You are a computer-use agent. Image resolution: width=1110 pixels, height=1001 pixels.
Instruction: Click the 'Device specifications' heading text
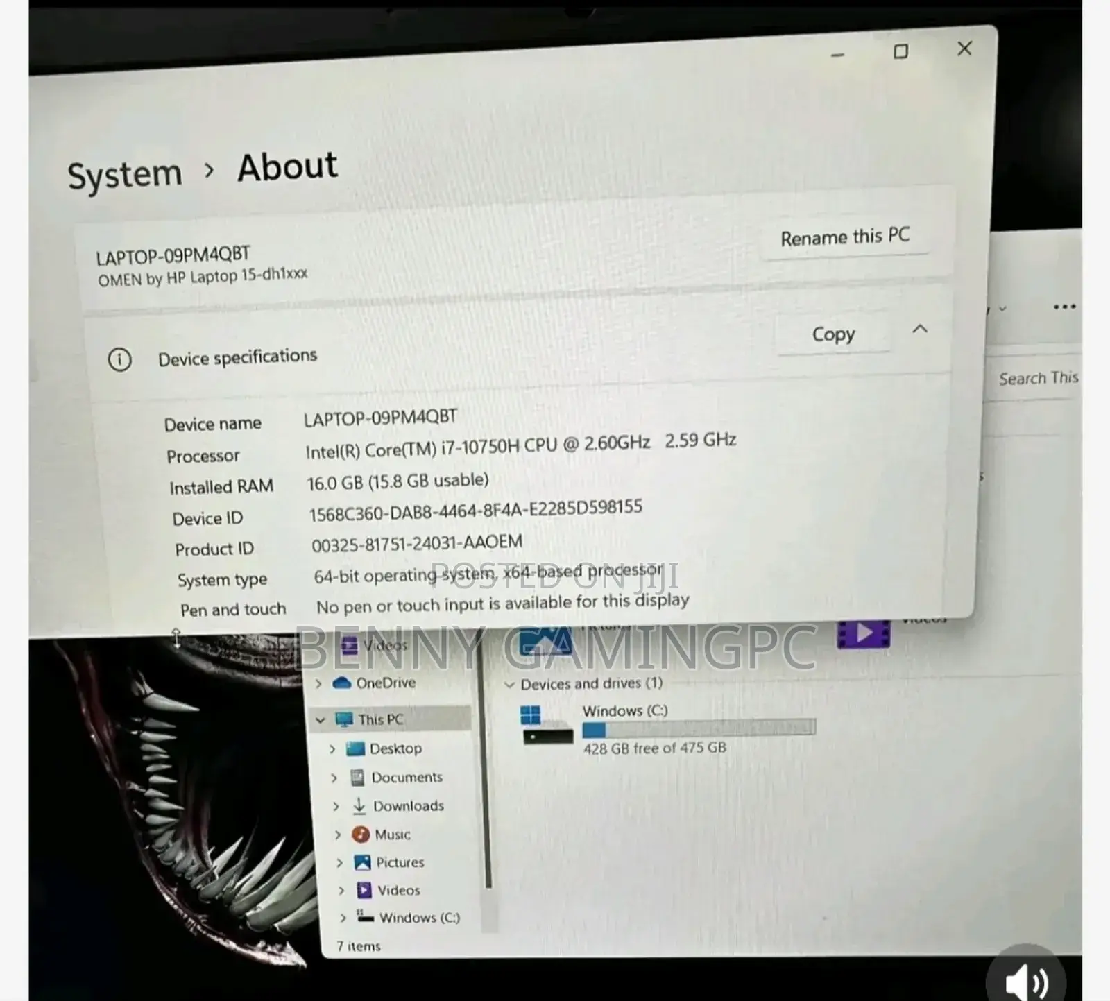(x=237, y=357)
